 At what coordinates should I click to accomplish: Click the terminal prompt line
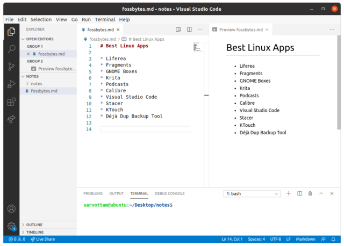pos(128,205)
